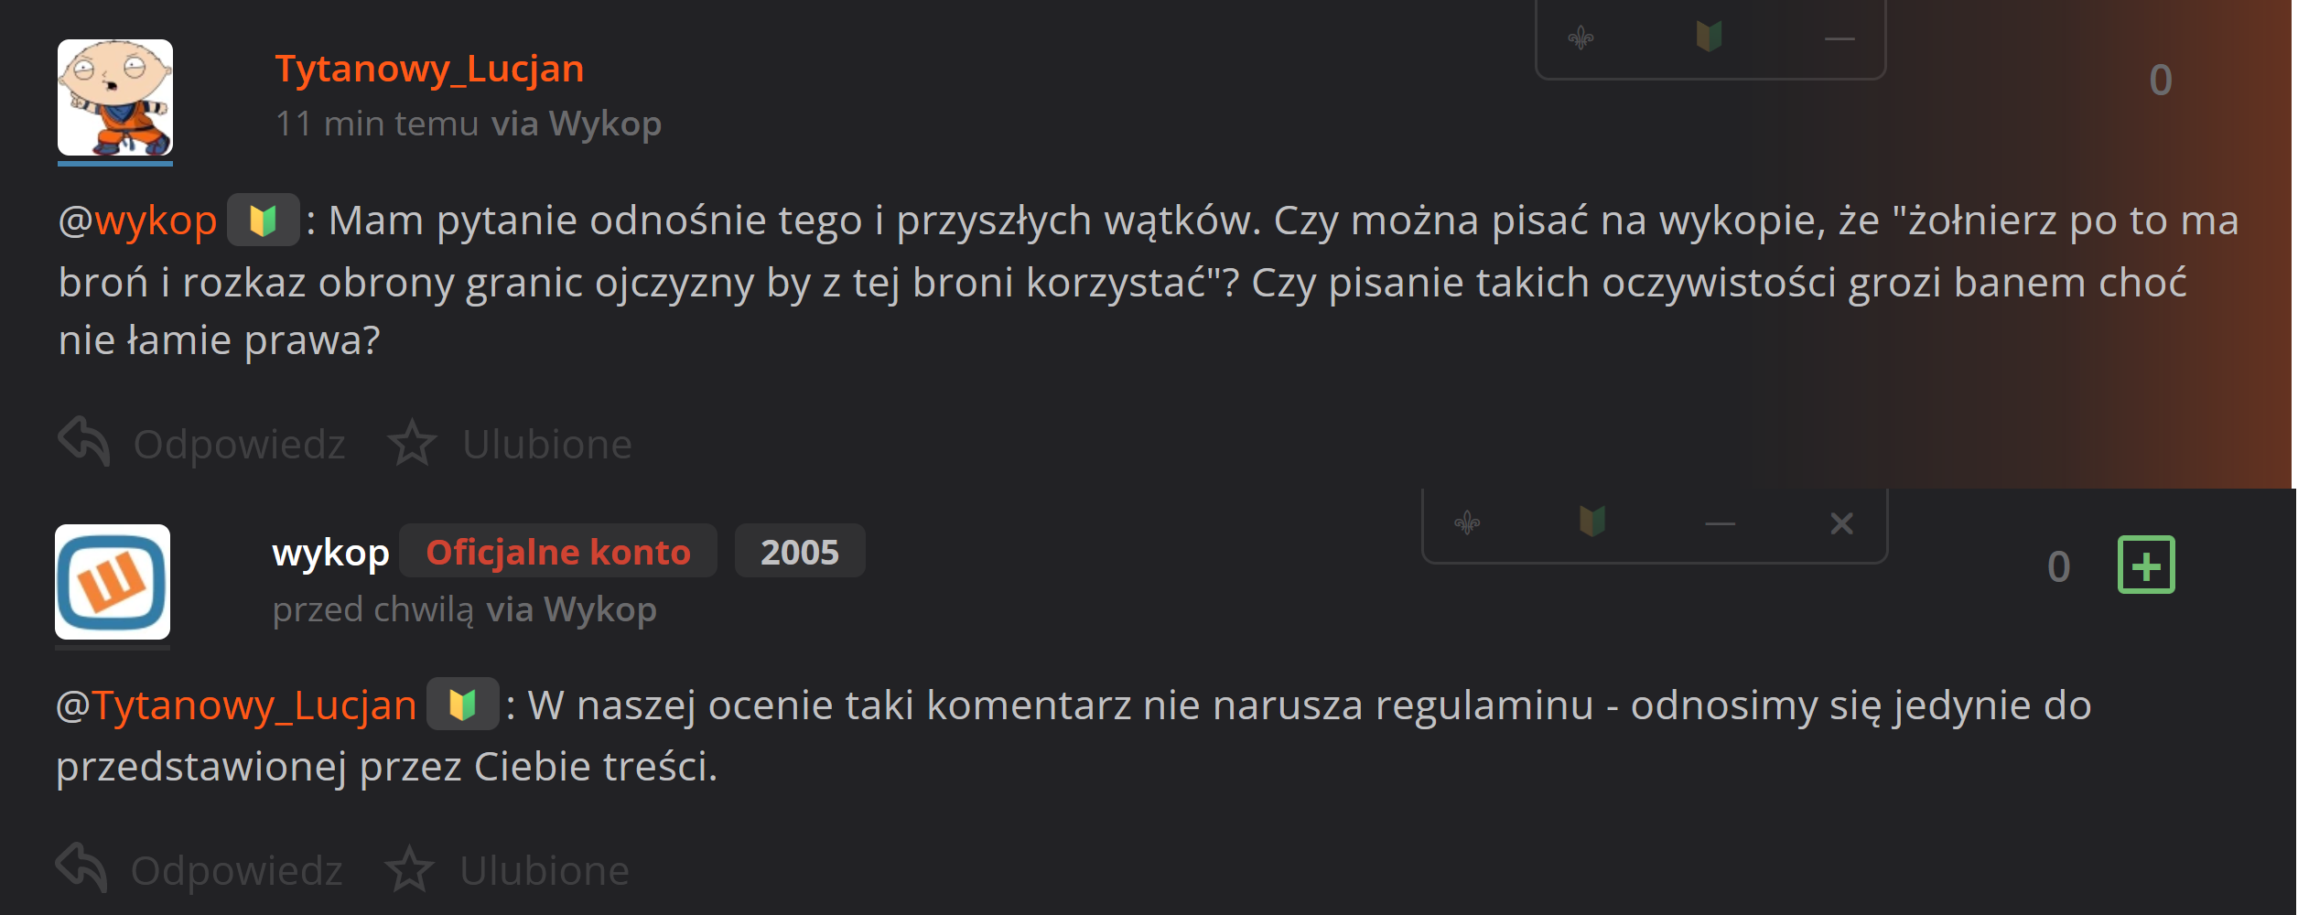Open the "11 min temu" timestamp permalink

377,124
